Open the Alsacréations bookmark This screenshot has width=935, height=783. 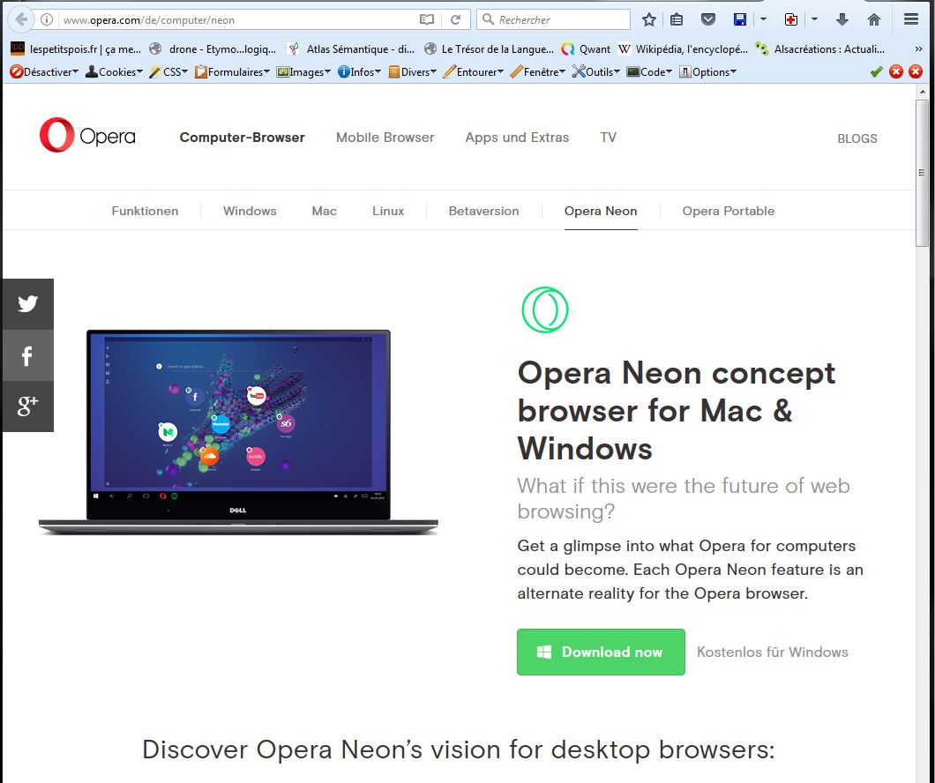pos(820,48)
